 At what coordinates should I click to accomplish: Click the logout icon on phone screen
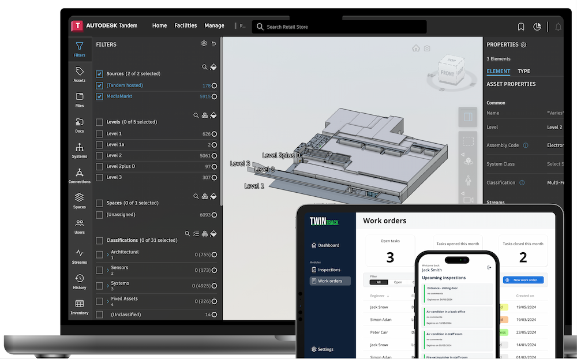click(x=489, y=267)
